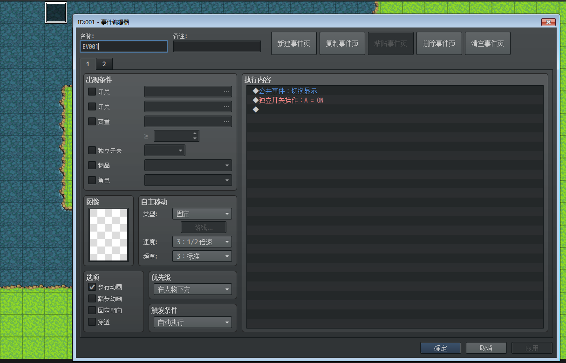Switch to event page tab 2
Viewport: 566px width, 363px height.
pyautogui.click(x=104, y=64)
